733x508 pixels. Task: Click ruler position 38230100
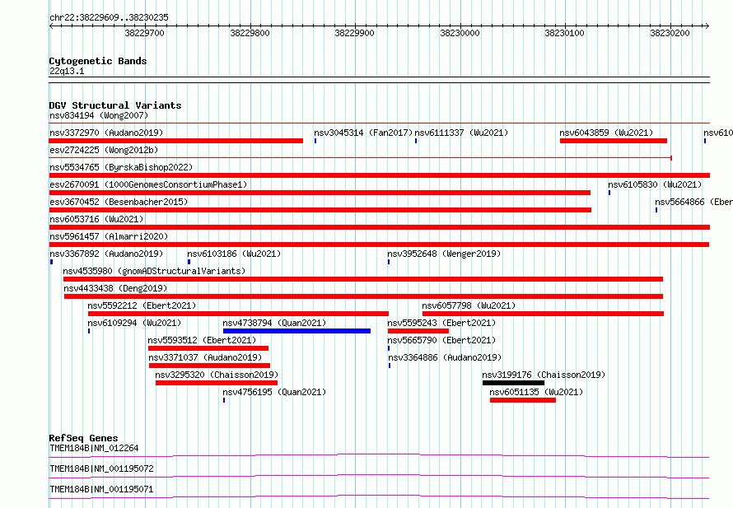pos(564,33)
